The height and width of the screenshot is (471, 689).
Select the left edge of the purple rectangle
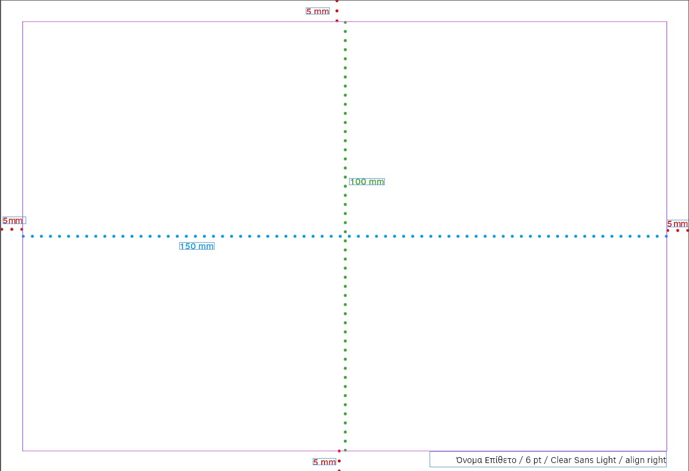tap(22, 133)
